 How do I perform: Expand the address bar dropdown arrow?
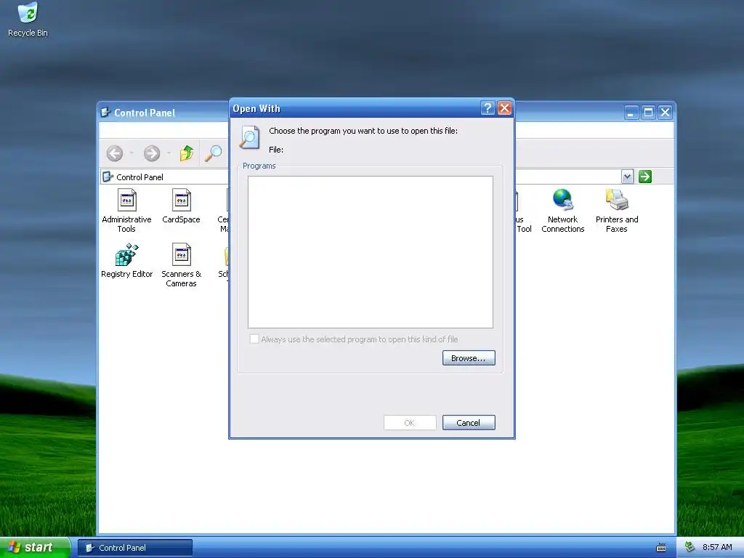[627, 177]
